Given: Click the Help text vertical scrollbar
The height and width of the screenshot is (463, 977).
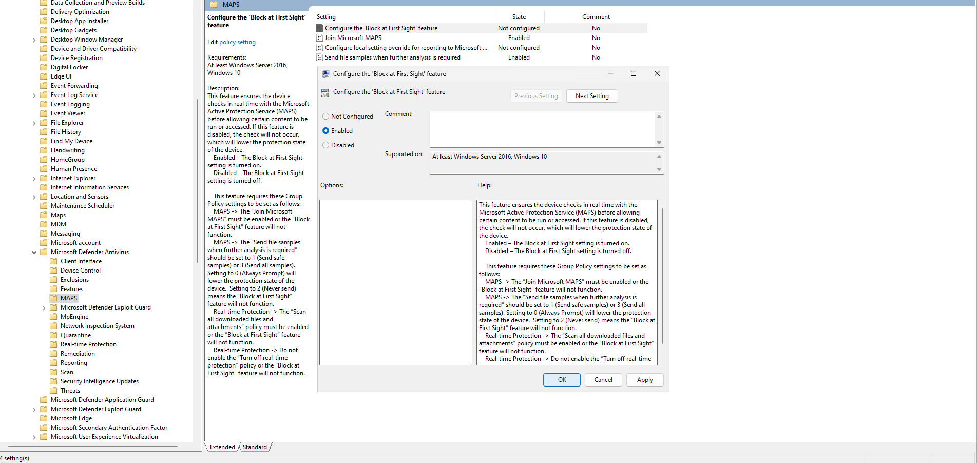Looking at the screenshot, I should tap(662, 276).
